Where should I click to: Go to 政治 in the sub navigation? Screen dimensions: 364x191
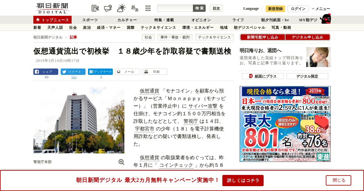(87, 28)
